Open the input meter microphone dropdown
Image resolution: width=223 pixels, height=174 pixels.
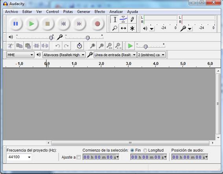tap(190, 29)
